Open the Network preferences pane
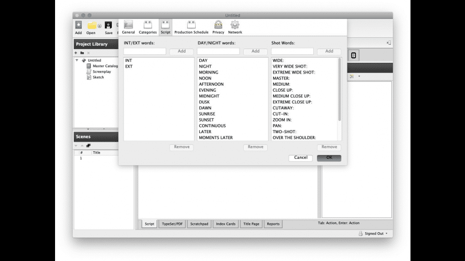Screen dimensions: 465x261 [x=235, y=27]
